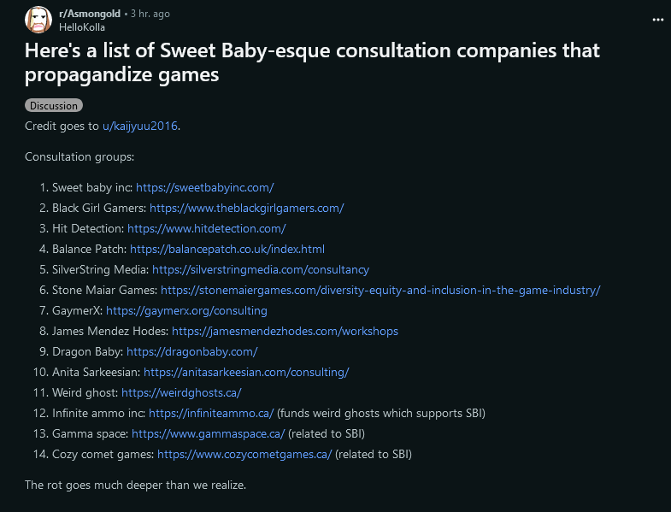
Task: Open the sweetbabyinc.com link
Action: 205,187
